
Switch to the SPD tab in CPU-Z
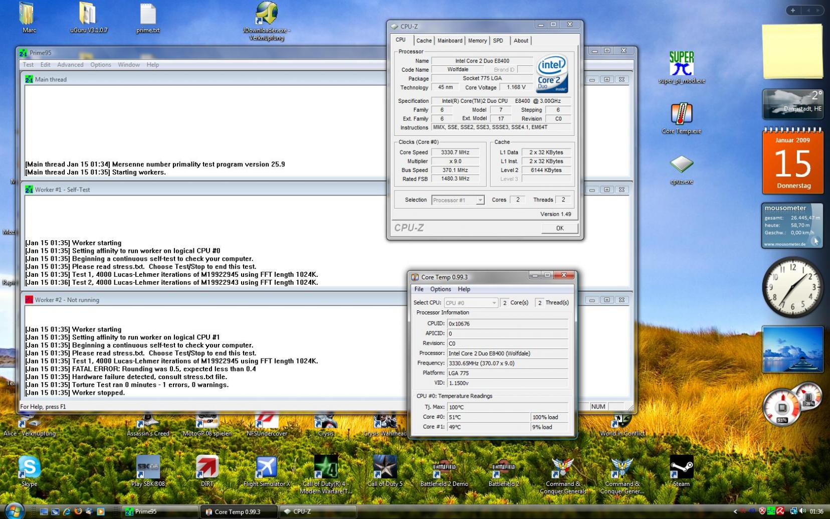click(x=498, y=41)
